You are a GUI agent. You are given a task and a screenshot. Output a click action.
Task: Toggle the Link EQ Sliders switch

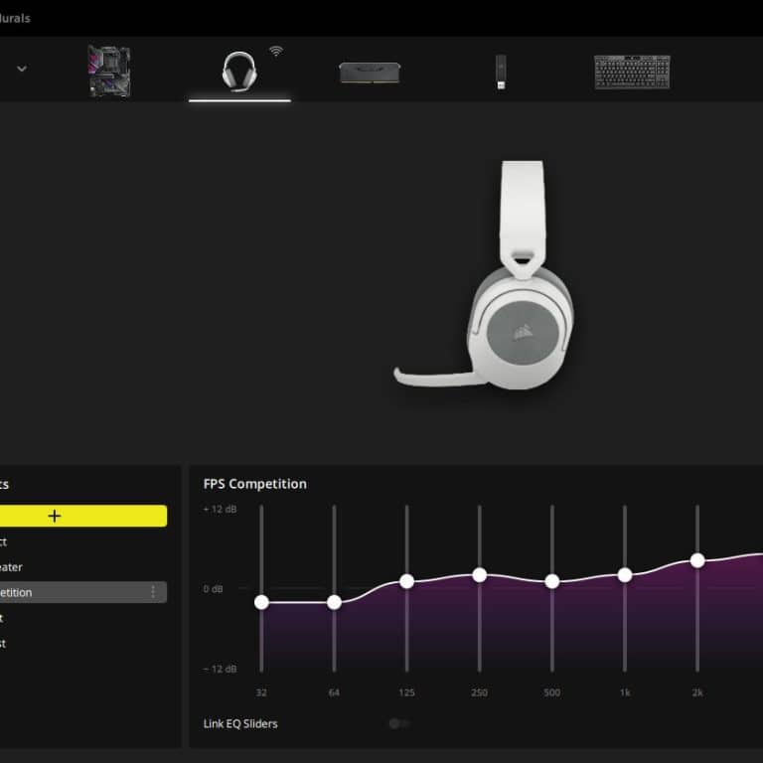tap(399, 723)
